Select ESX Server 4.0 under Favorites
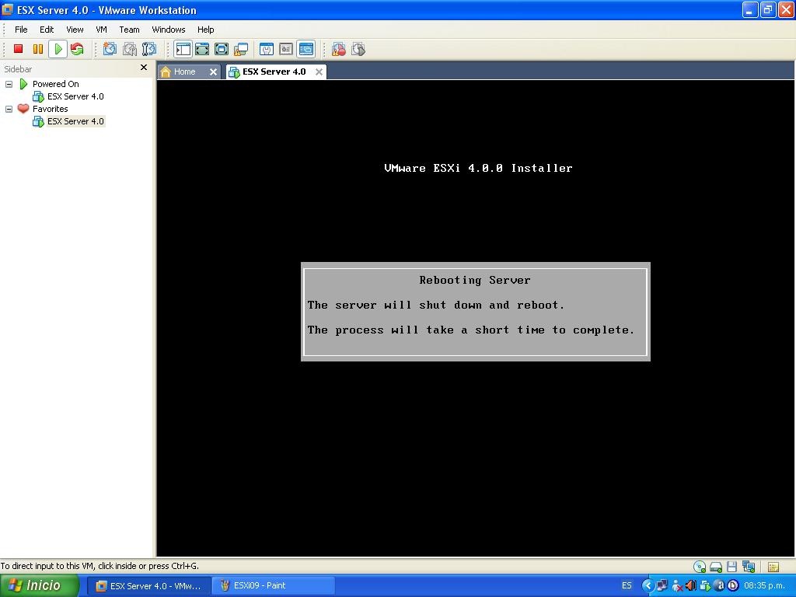 pos(75,121)
